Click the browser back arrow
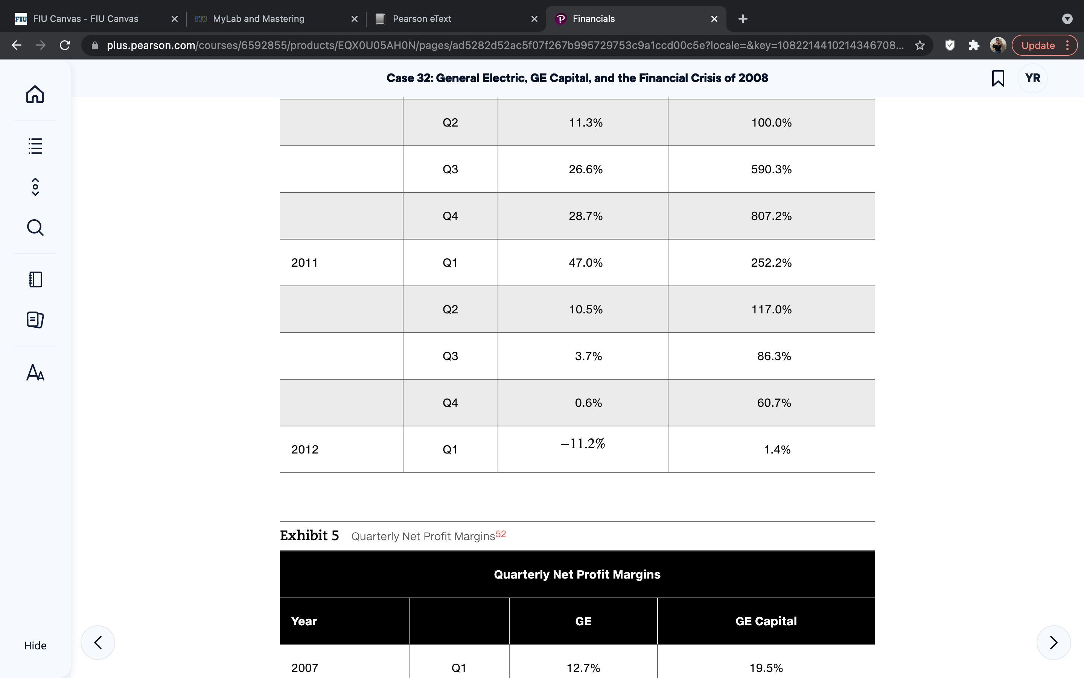 coord(17,45)
